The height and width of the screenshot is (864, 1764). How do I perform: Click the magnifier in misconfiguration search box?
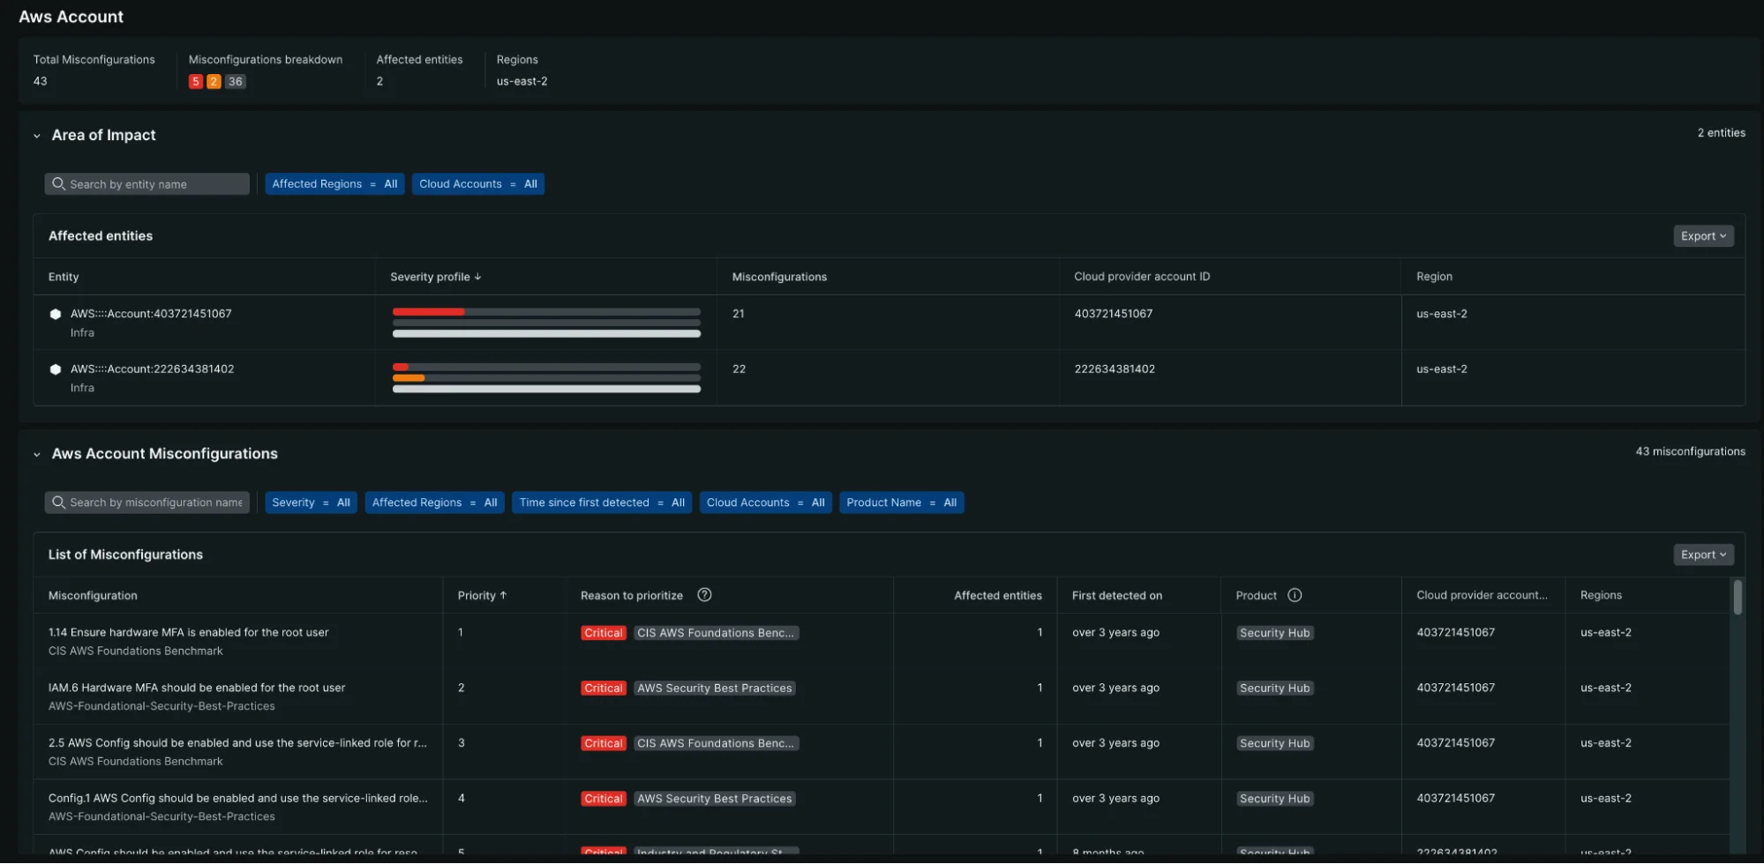[x=58, y=502]
